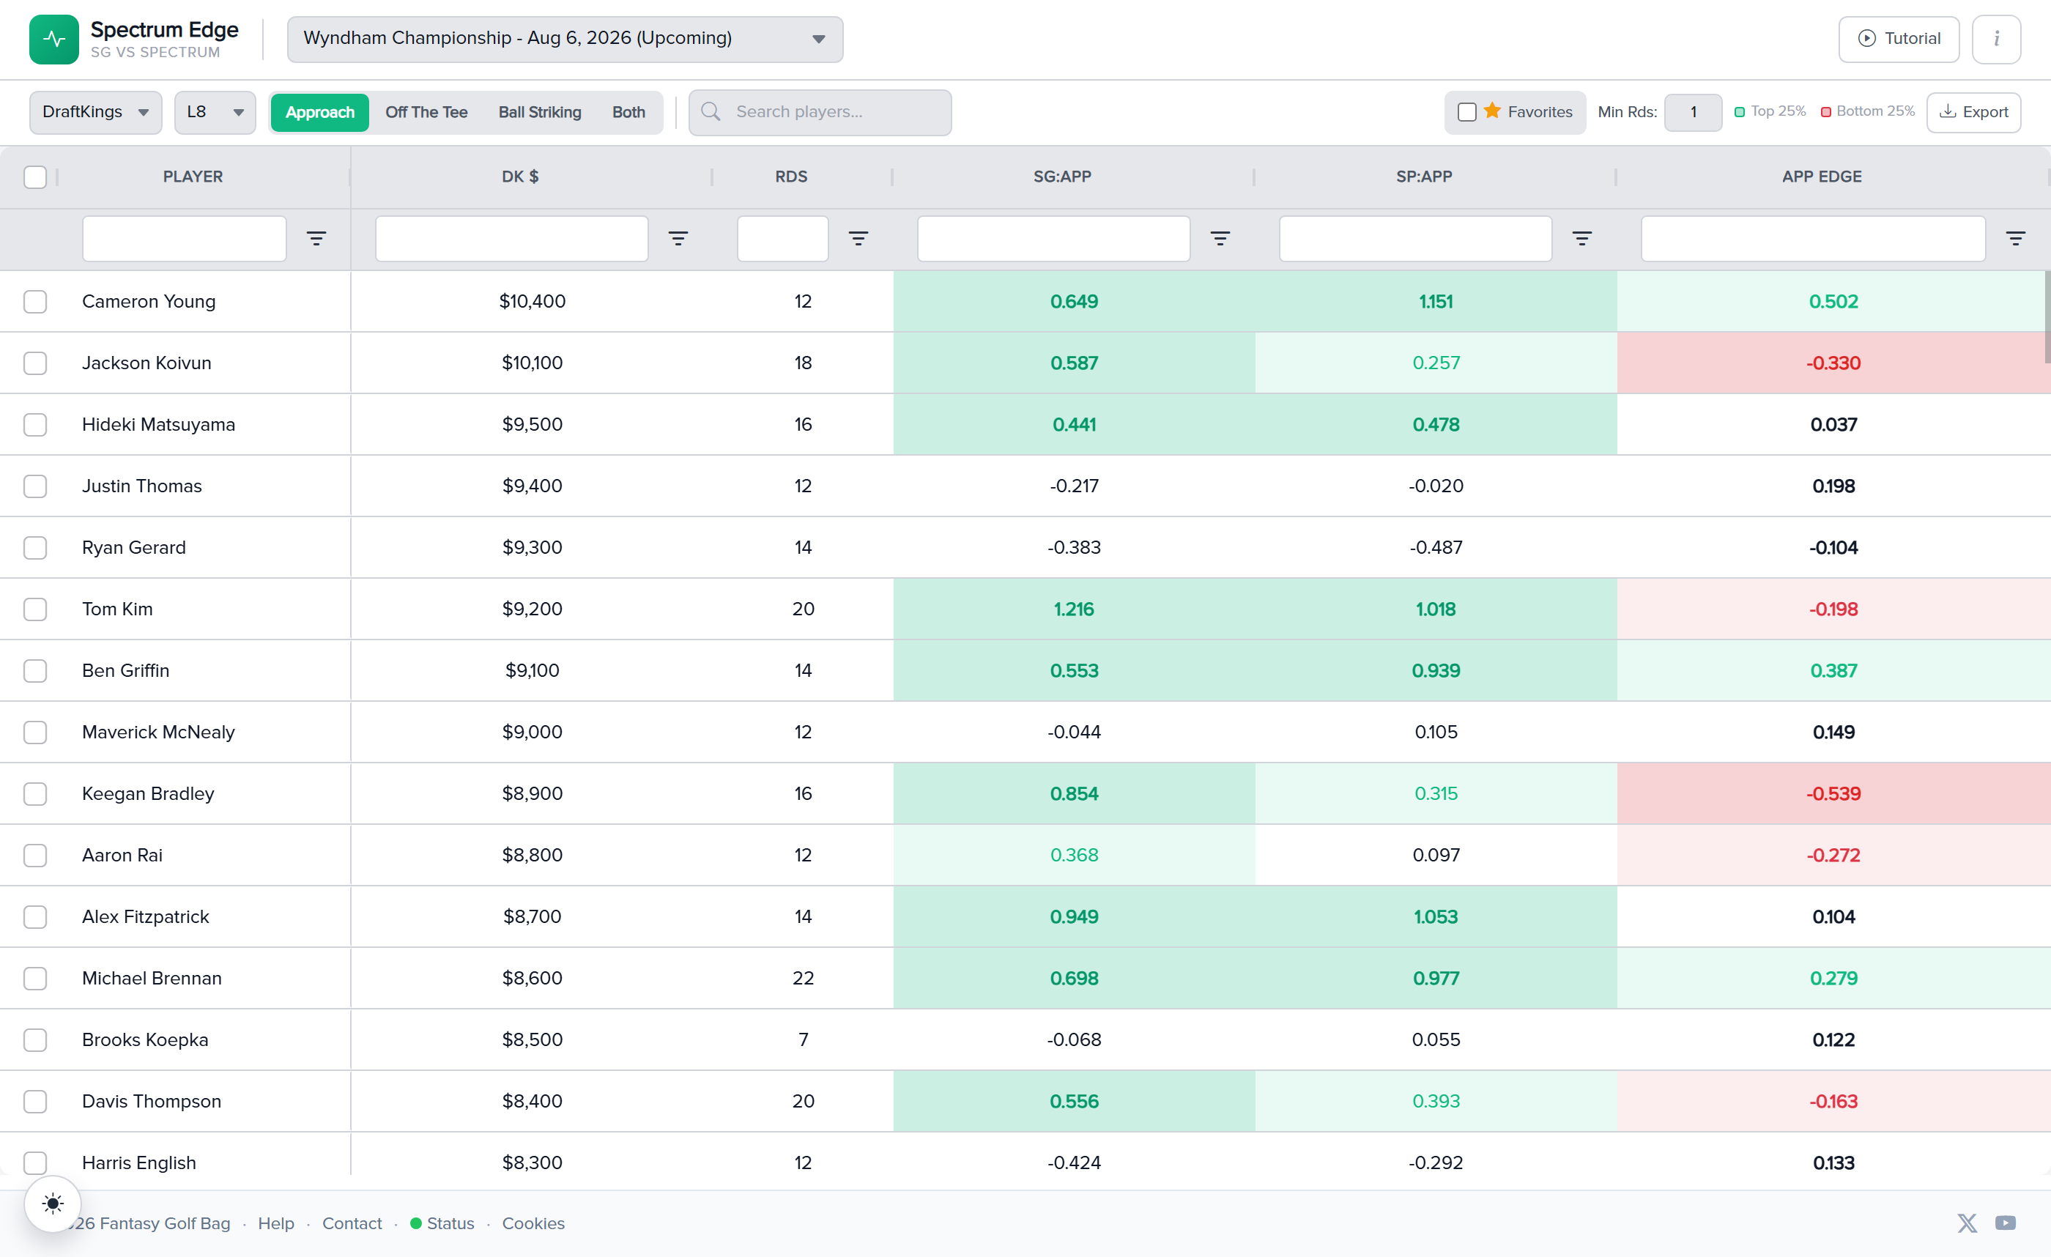Screen dimensions: 2051x1257
Task: Open the L8 rounds range dropdown
Action: pyautogui.click(x=215, y=112)
